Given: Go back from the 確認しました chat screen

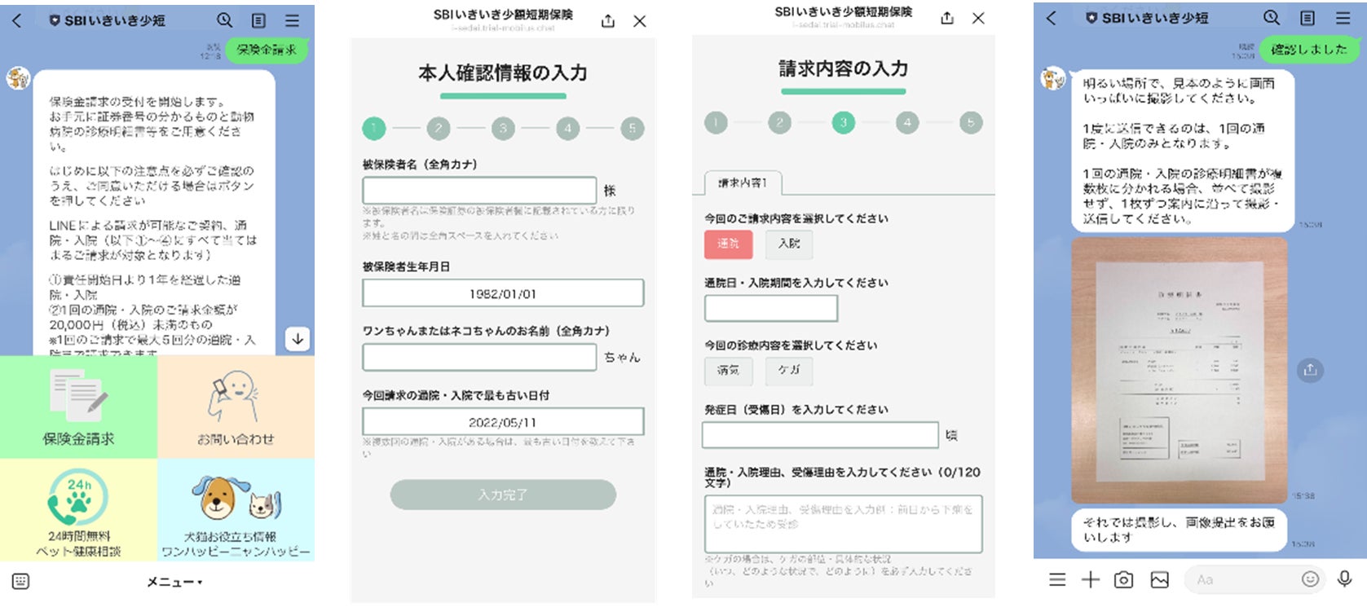Looking at the screenshot, I should [x=1052, y=18].
